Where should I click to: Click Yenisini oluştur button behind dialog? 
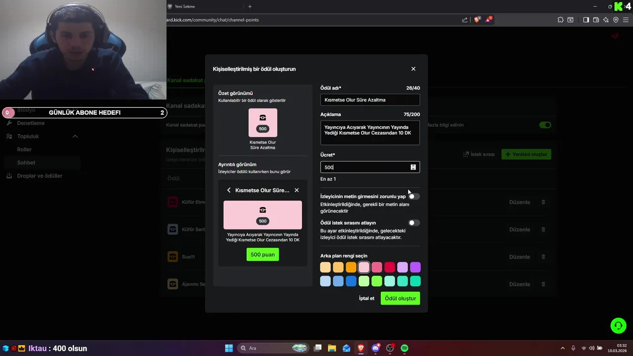[526, 154]
